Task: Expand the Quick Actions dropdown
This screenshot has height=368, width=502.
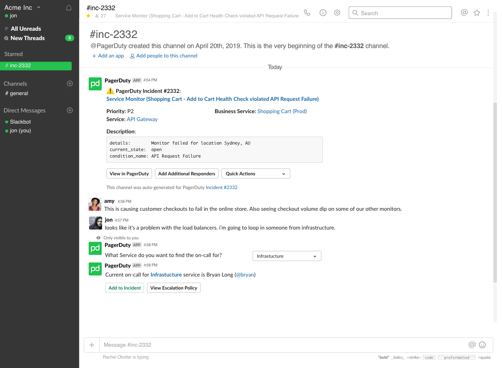Action: [x=256, y=174]
